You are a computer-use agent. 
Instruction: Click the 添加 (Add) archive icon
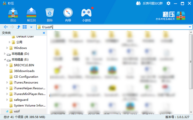pos(13,15)
